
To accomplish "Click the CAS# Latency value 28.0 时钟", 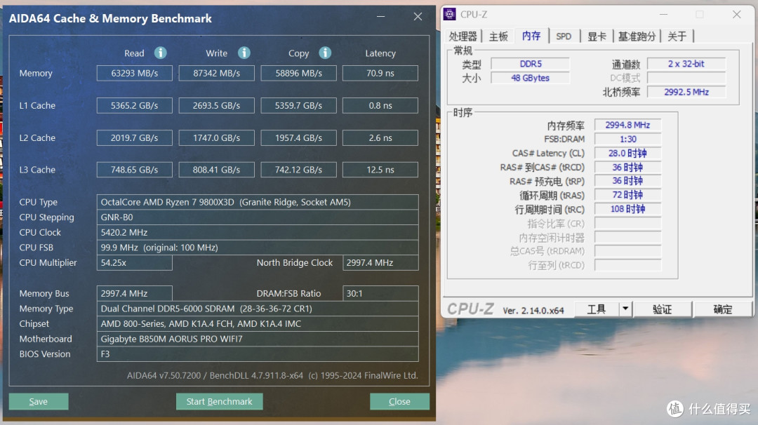I will (x=627, y=153).
